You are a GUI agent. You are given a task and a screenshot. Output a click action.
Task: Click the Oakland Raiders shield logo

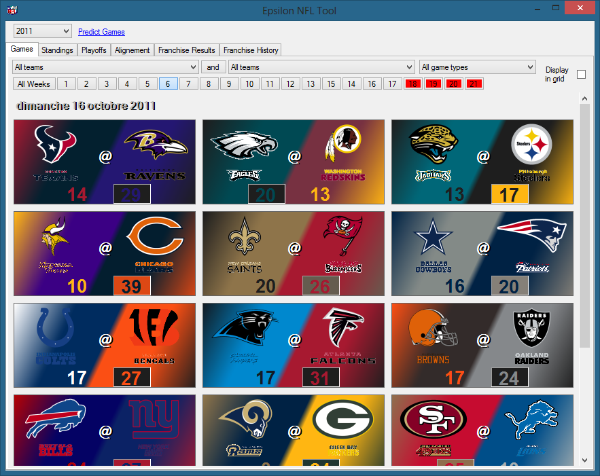point(532,327)
